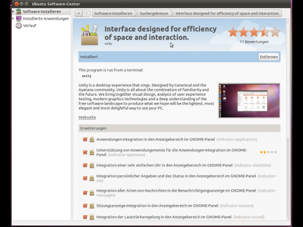Image resolution: width=303 pixels, height=227 pixels.
Task: Click the Unity package box icon
Action: (x=90, y=35)
